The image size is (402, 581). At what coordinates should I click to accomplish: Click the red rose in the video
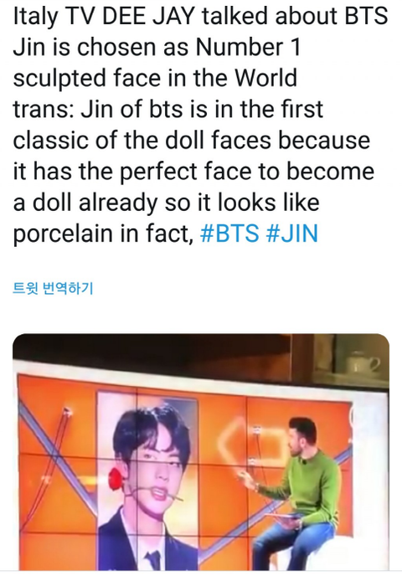(x=116, y=478)
